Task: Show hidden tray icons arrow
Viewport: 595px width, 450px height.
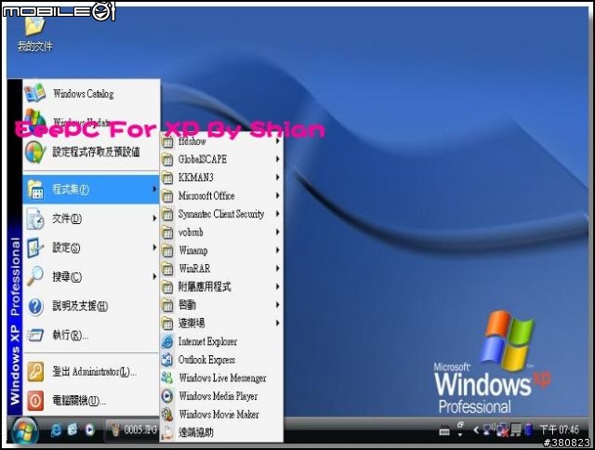Action: point(476,430)
